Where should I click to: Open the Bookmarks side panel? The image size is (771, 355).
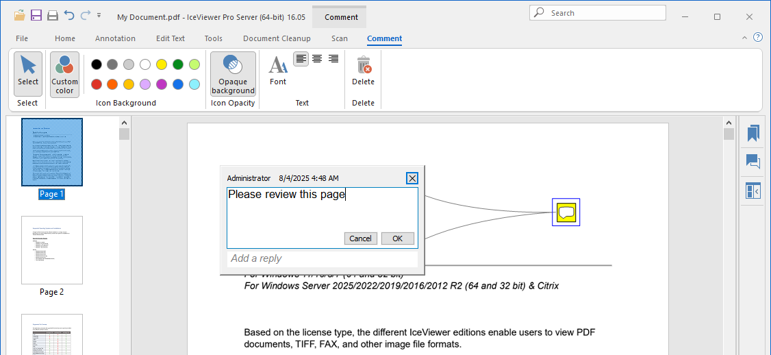click(753, 134)
